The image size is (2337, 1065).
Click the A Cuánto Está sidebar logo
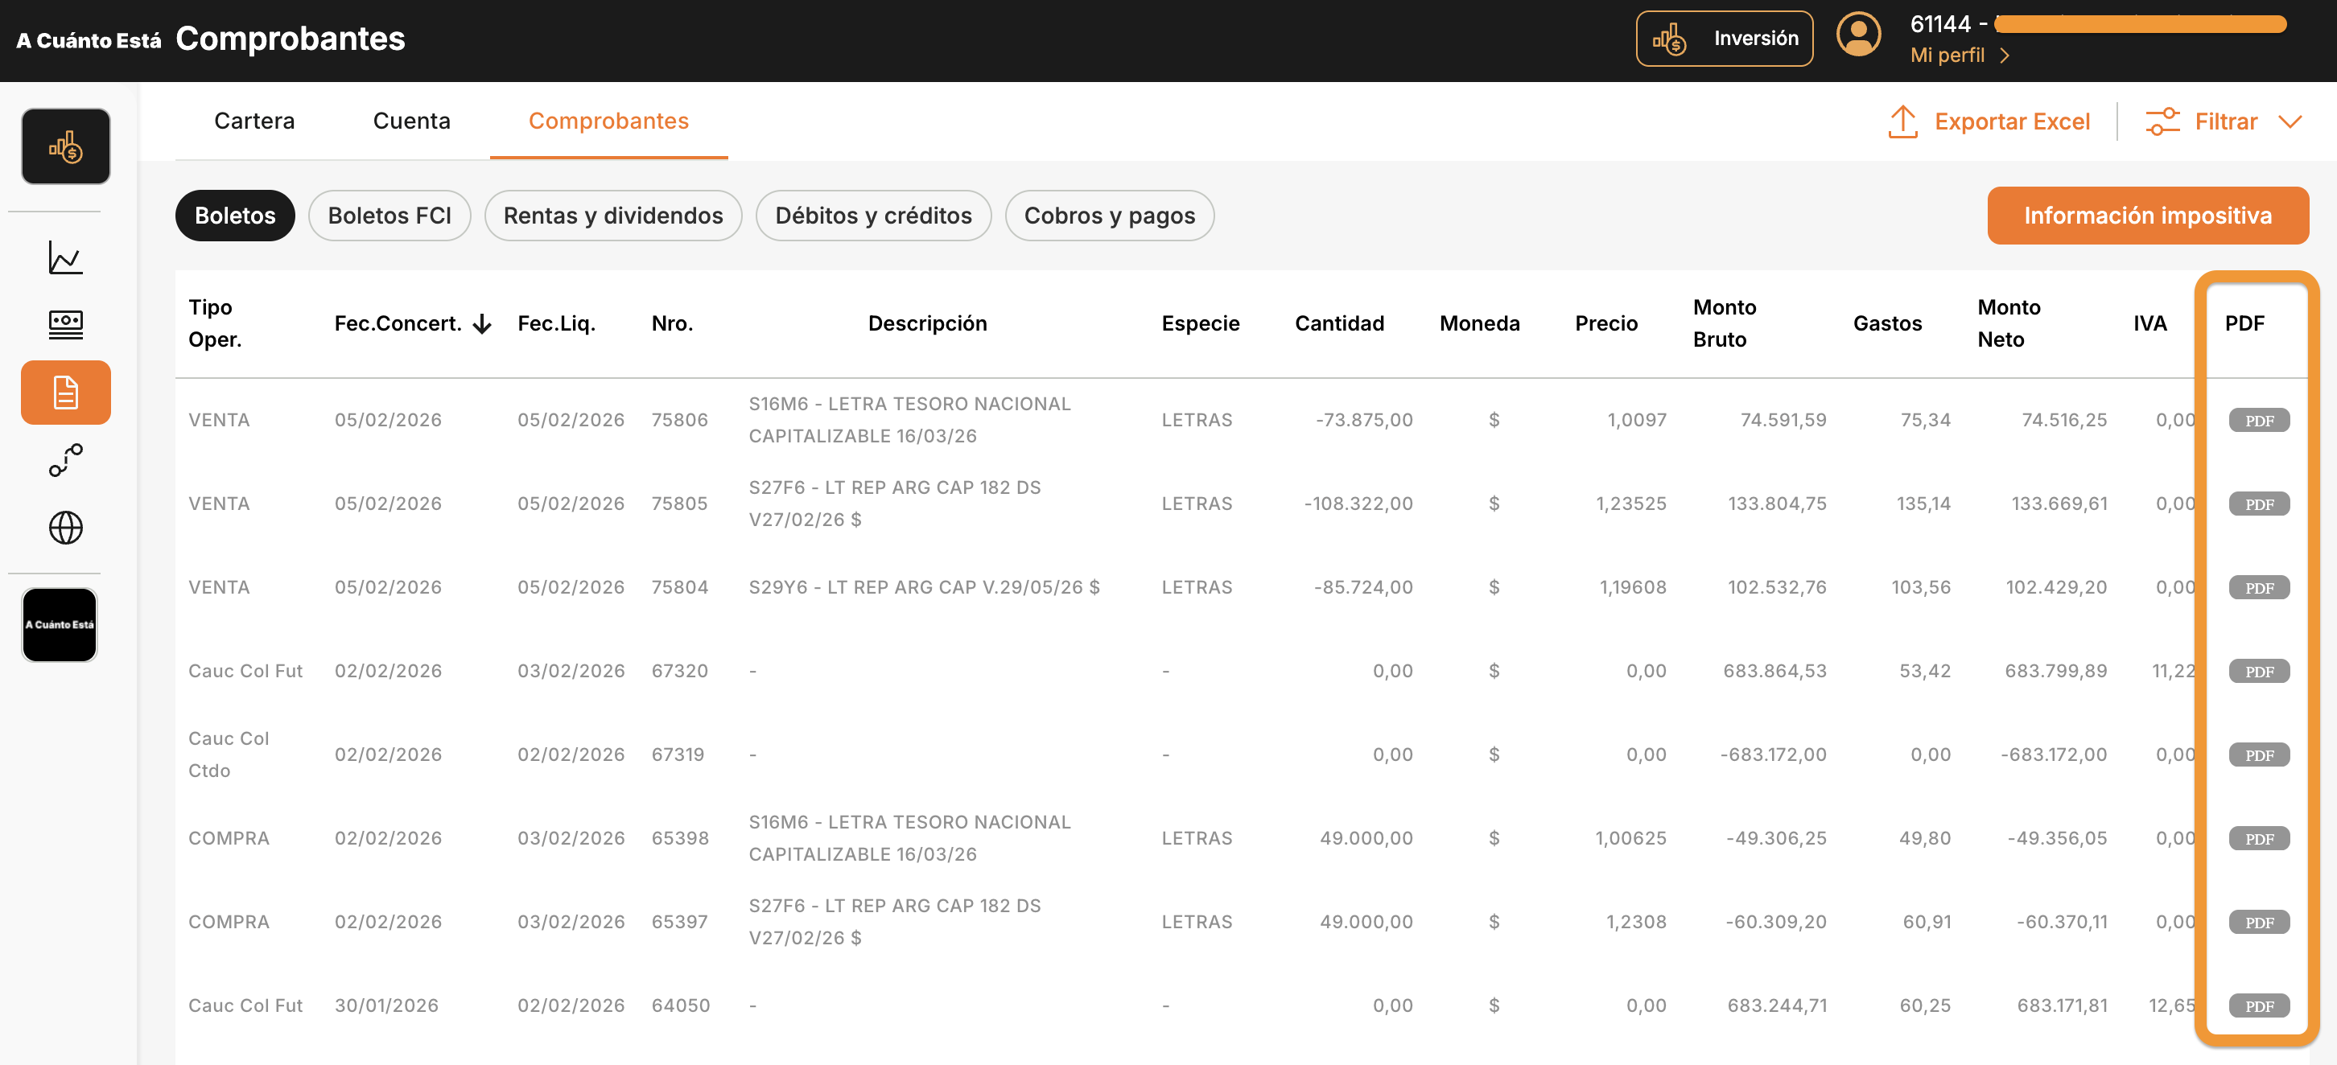coord(60,625)
